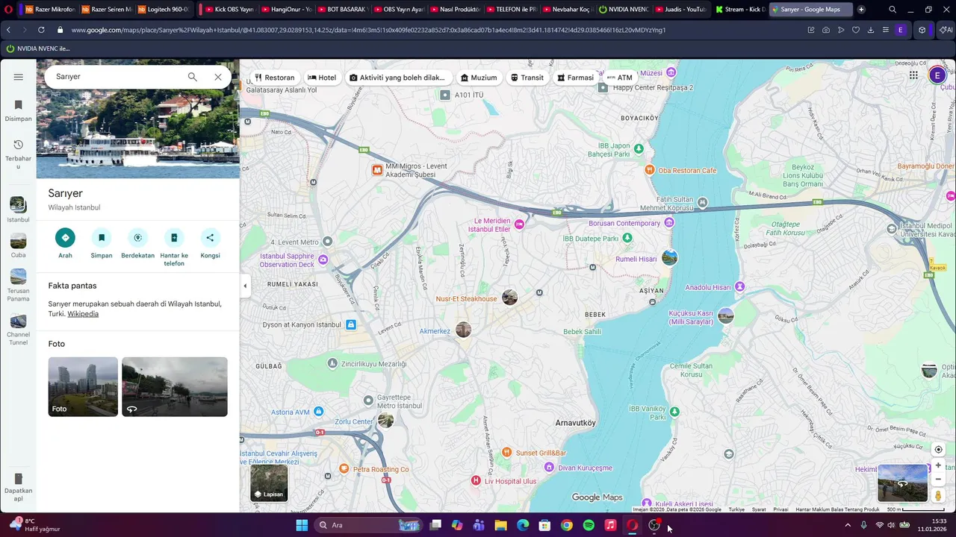The height and width of the screenshot is (537, 956).
Task: Open the Channel Tunnel recent shortcut
Action: 18,330
